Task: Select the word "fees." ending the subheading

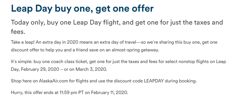Action: point(18,32)
